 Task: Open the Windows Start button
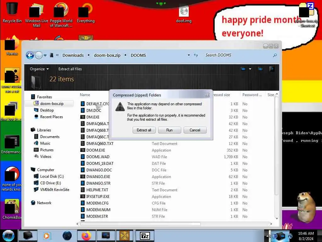coord(8,236)
